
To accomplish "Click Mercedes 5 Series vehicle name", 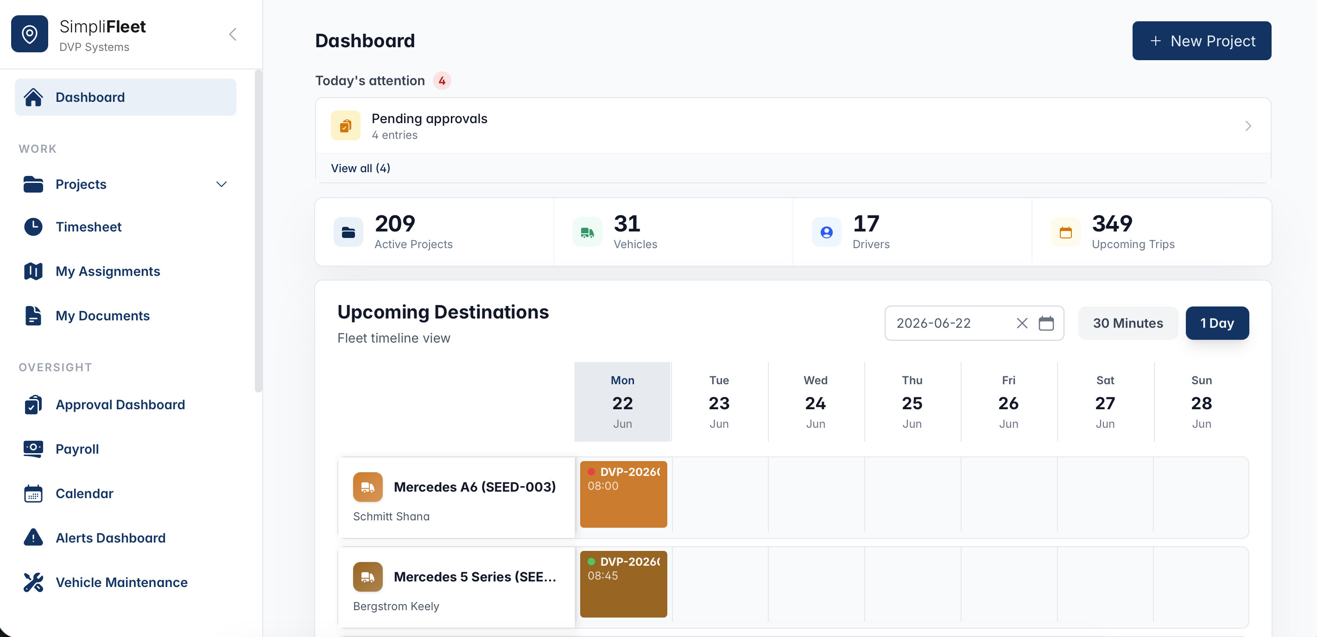I will coord(475,577).
